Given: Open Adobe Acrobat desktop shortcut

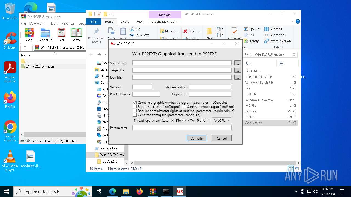Looking at the screenshot, I should 10,72.
